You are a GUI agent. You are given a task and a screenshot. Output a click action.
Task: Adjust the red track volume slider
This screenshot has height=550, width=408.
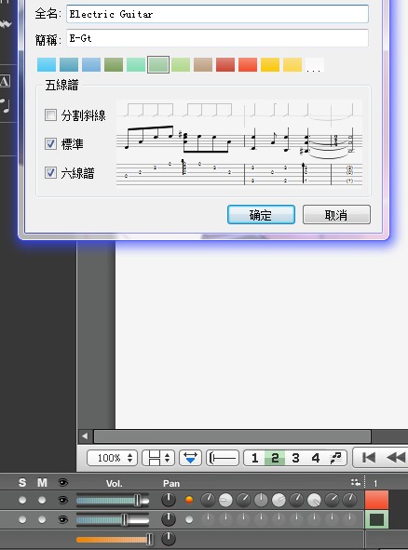[x=113, y=500]
